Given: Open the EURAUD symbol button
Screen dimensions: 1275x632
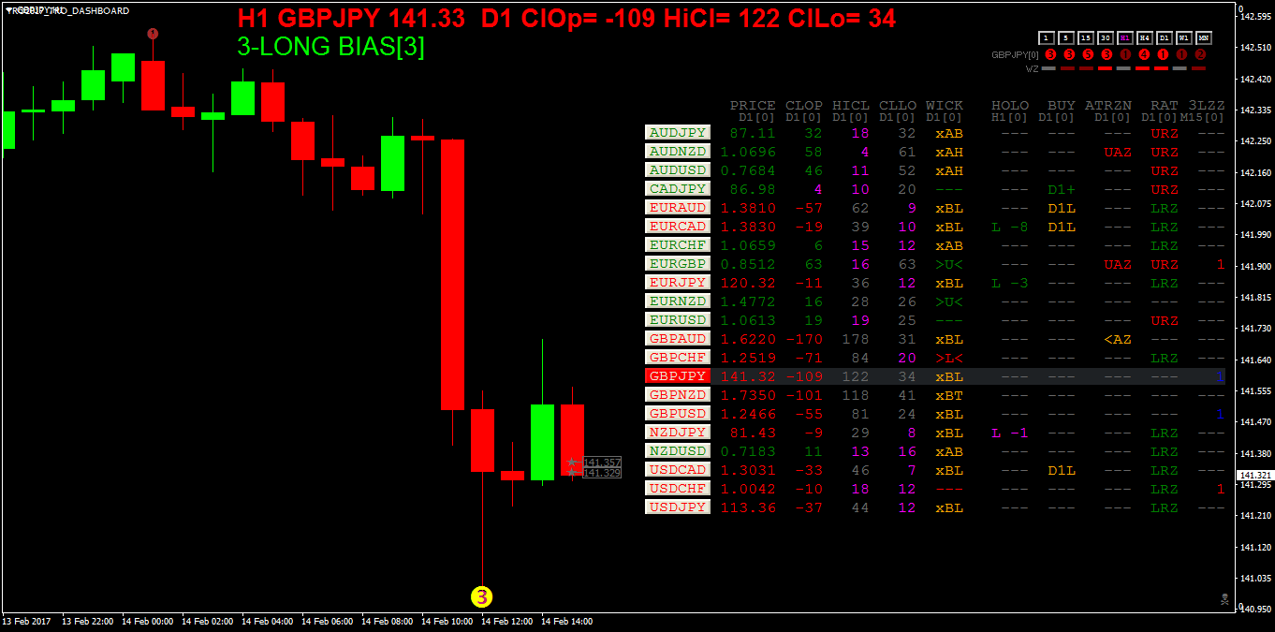Looking at the screenshot, I should (678, 208).
